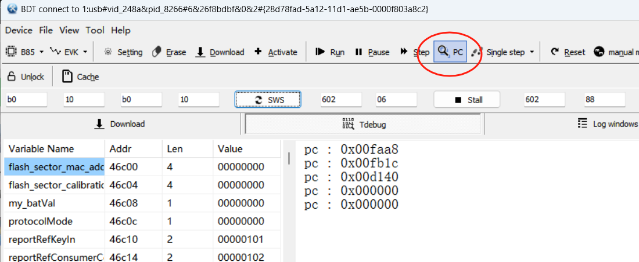The image size is (639, 262).
Task: Click the EVK waveform icon
Action: point(55,51)
